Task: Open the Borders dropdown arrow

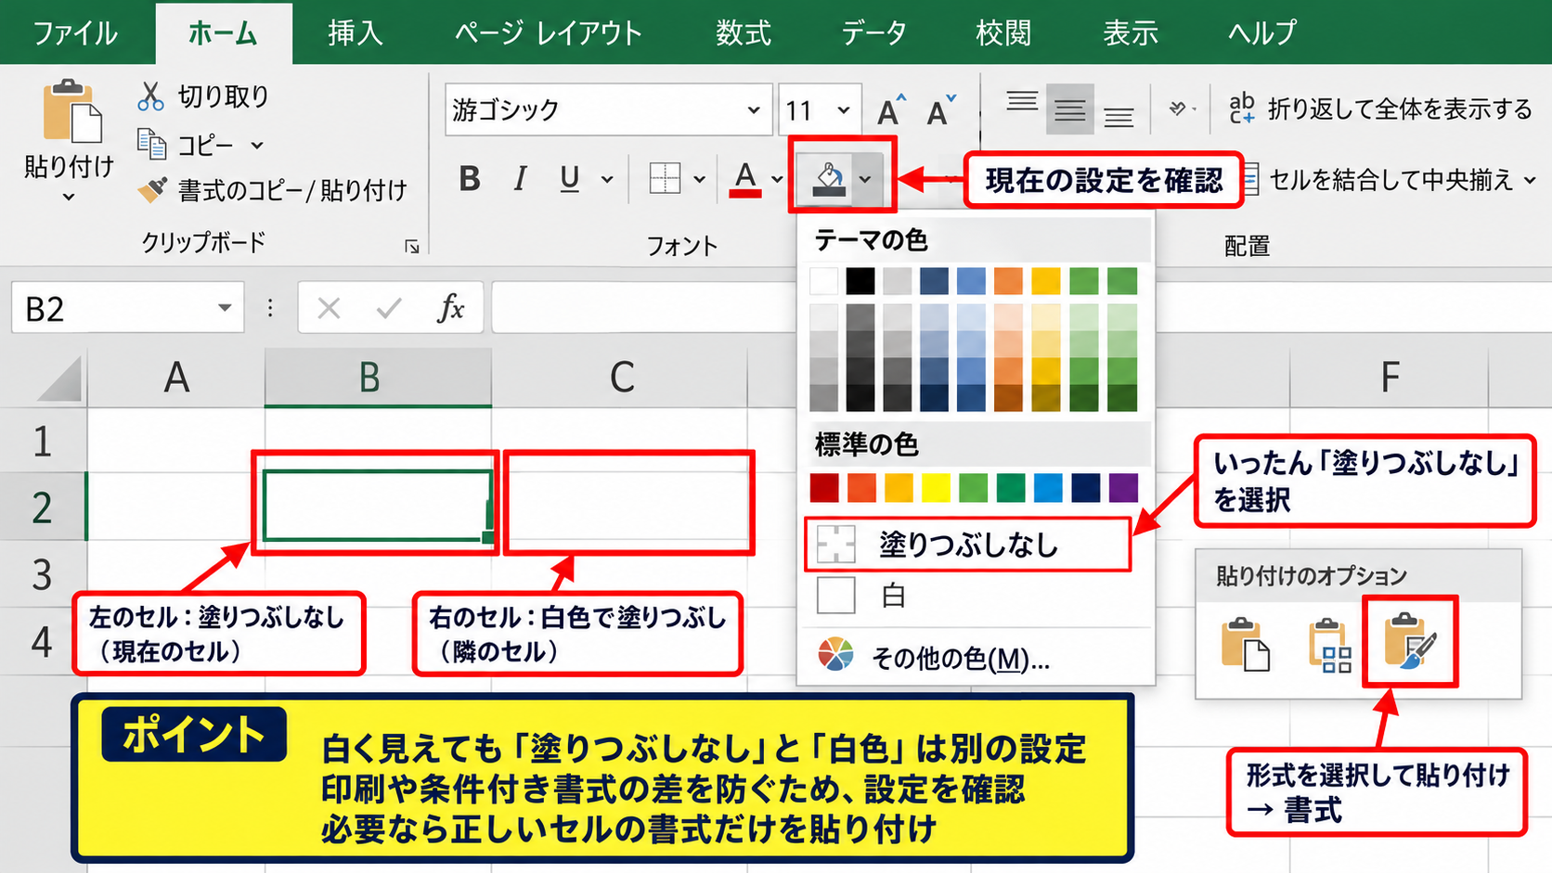Action: pyautogui.click(x=699, y=179)
